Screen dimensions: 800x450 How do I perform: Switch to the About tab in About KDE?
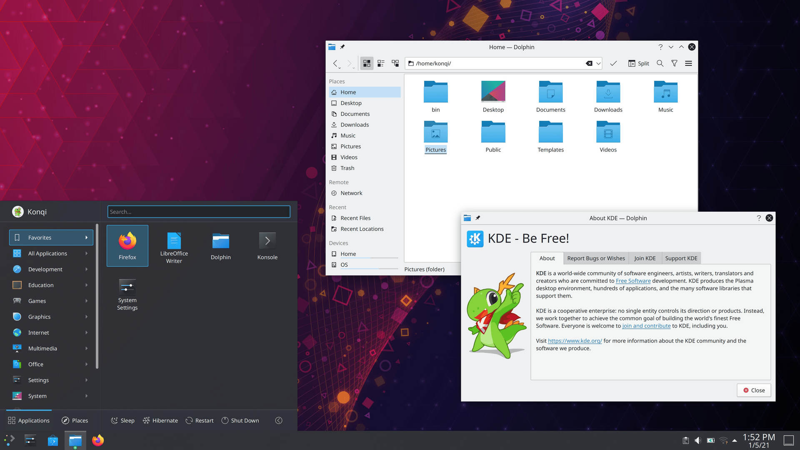coord(547,258)
